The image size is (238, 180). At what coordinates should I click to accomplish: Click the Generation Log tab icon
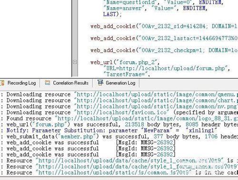pyautogui.click(x=100, y=83)
